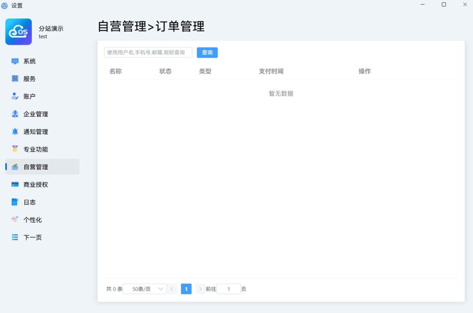Select the 专业功能 trophy icon

(14, 149)
